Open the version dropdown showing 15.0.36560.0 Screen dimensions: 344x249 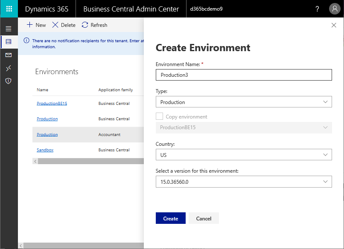point(244,182)
